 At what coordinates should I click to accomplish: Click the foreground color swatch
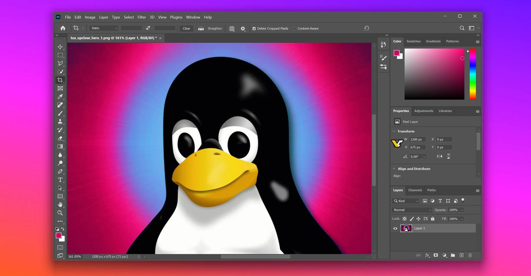(58, 236)
